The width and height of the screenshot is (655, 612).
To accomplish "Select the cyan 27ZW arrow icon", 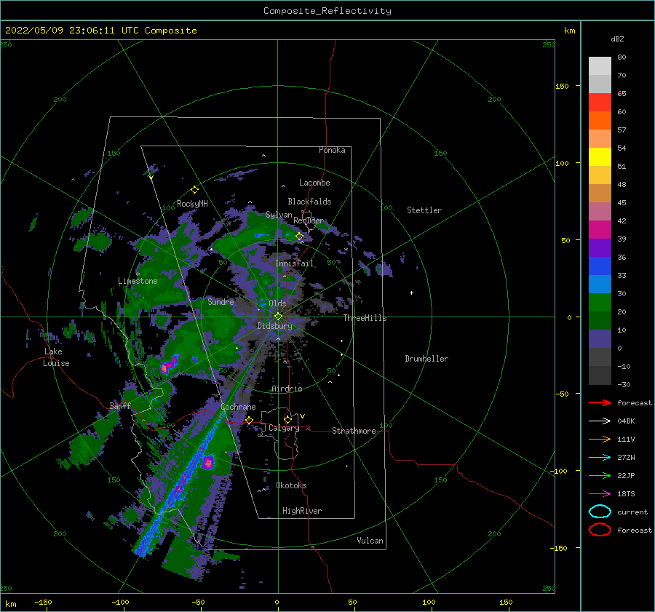I will [600, 458].
